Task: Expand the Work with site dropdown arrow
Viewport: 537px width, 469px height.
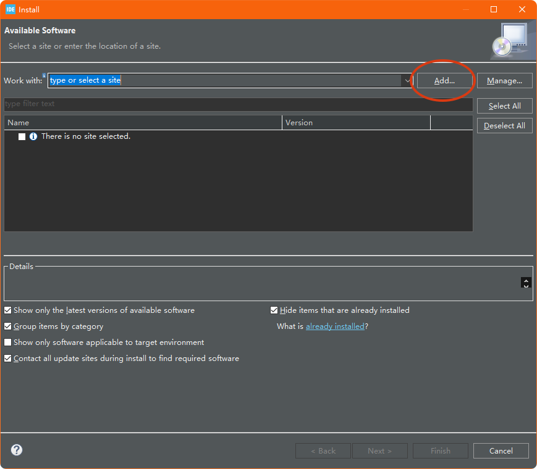Action: 407,81
